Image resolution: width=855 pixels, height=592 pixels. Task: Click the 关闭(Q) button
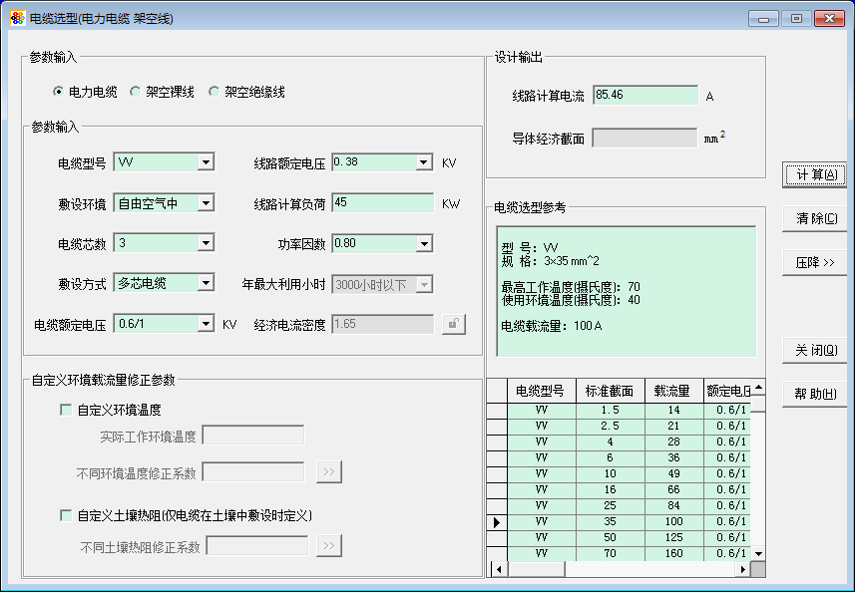point(815,350)
